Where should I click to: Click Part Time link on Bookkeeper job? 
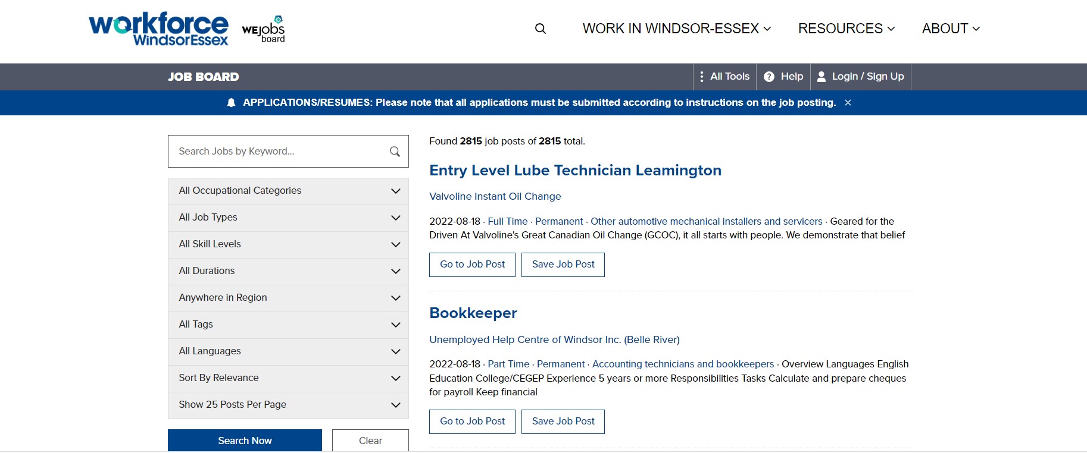[x=508, y=364]
